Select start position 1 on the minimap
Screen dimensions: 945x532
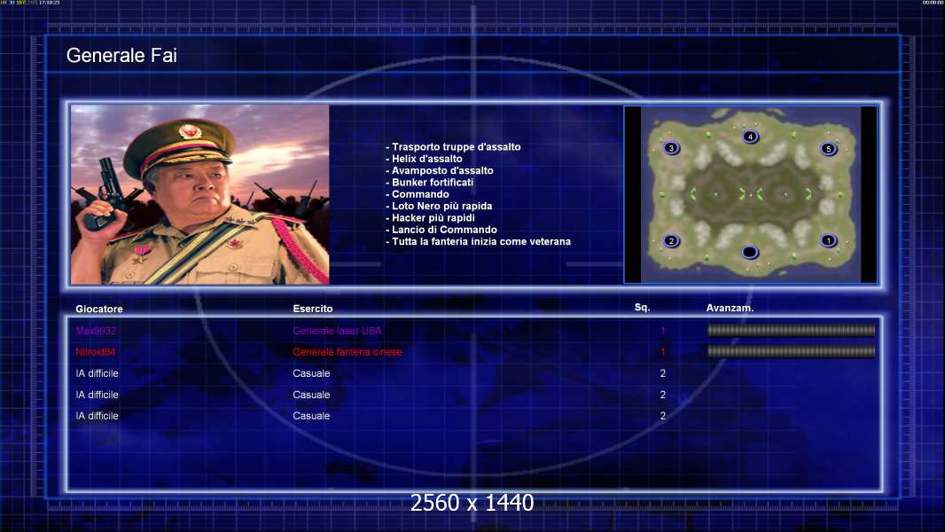click(x=828, y=240)
